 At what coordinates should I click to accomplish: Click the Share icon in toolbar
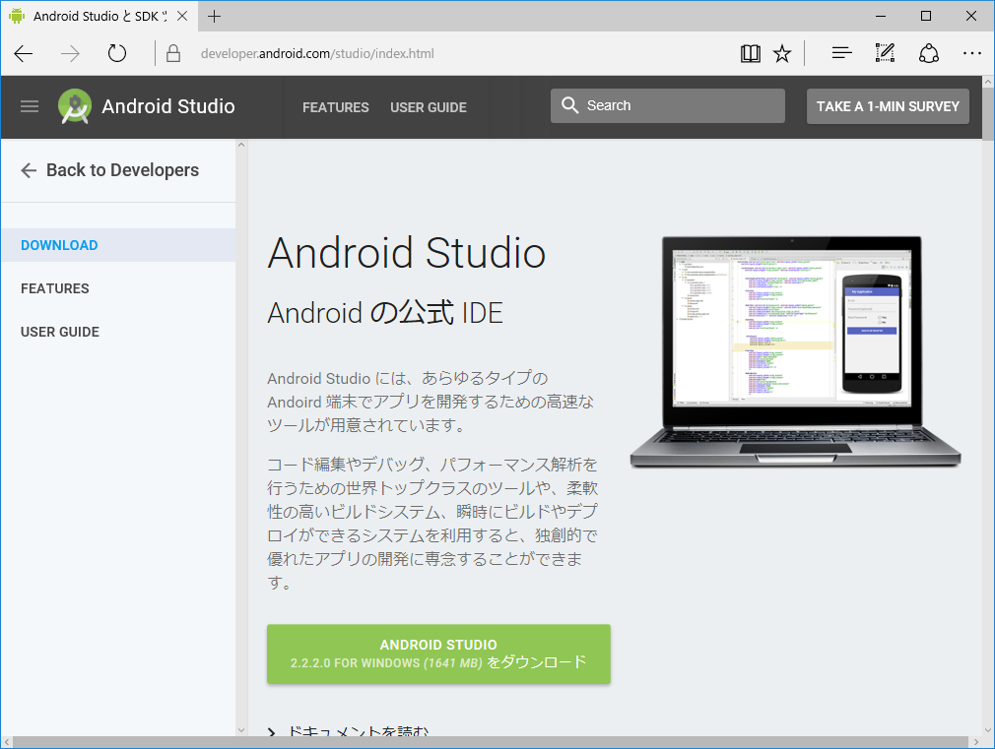tap(928, 54)
